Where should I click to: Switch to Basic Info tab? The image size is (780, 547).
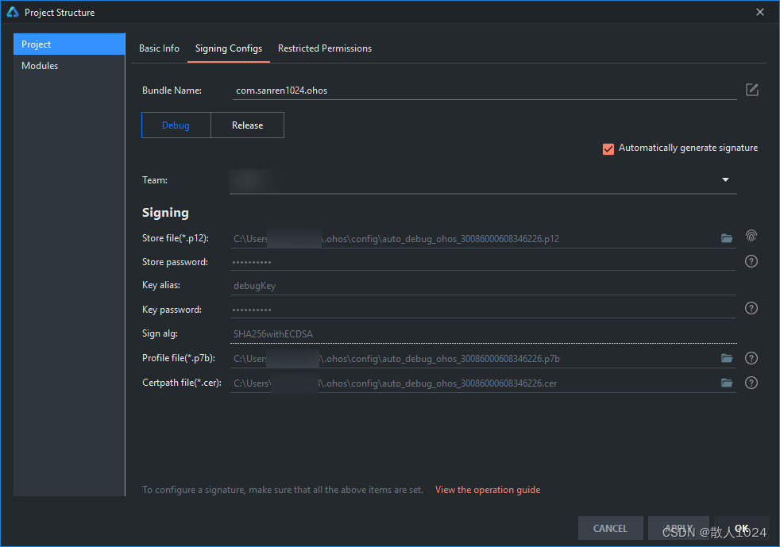pos(159,48)
